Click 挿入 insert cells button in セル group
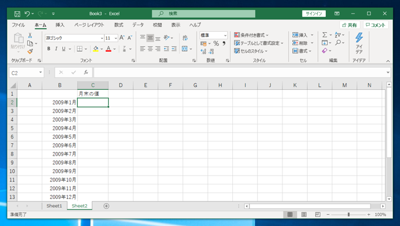Image resolution: width=400 pixels, height=226 pixels. [300, 35]
